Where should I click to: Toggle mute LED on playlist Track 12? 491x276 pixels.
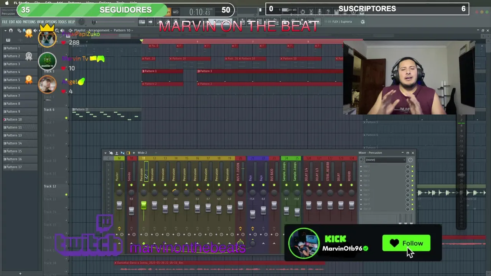[x=66, y=194]
